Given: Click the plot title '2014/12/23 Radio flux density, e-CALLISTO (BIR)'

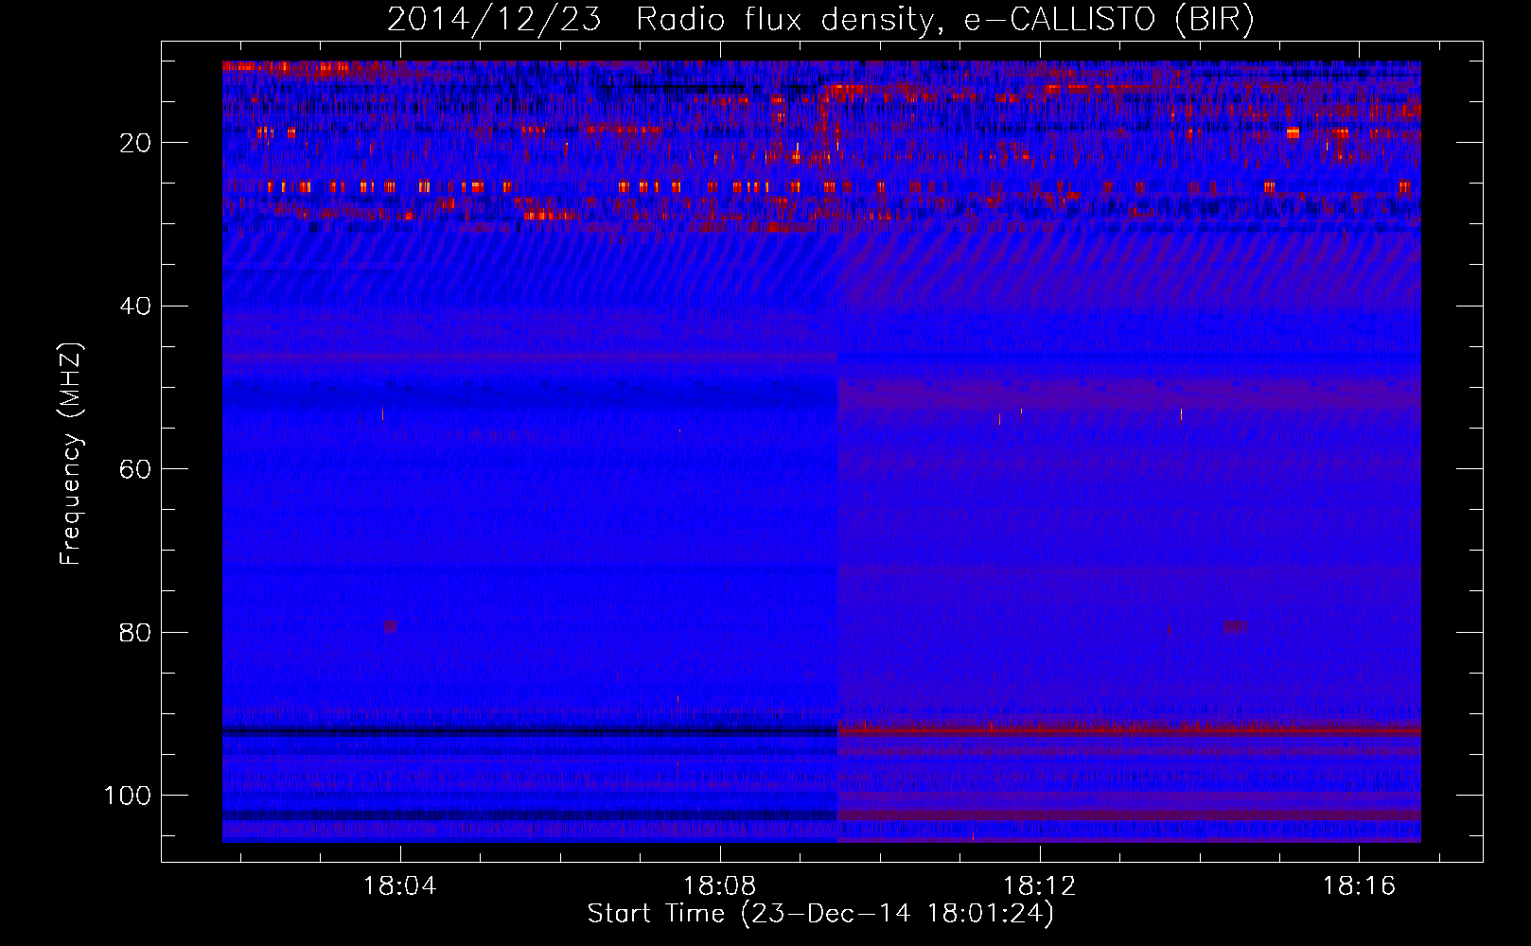Looking at the screenshot, I should tap(820, 20).
